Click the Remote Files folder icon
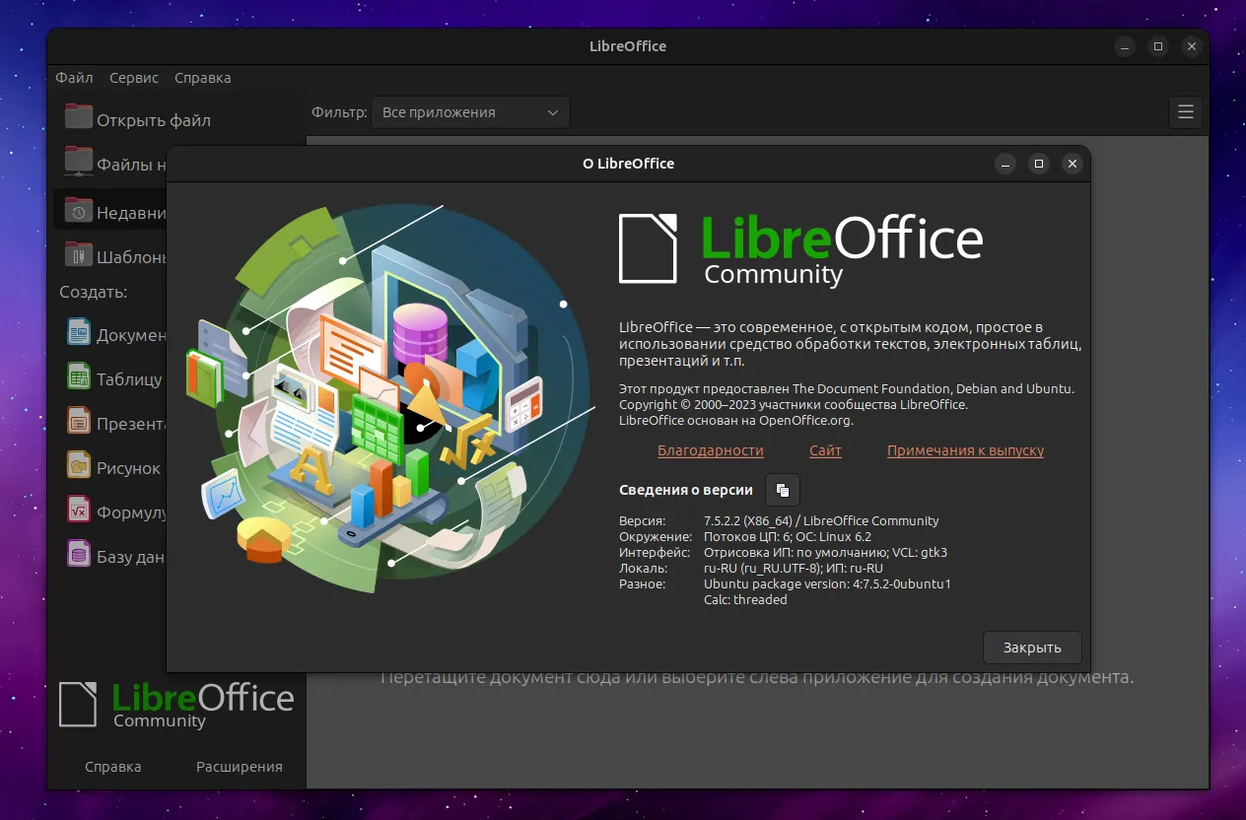 pos(79,161)
